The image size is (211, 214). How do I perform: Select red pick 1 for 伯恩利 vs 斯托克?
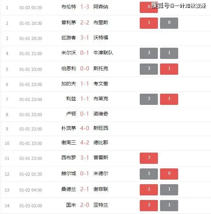pos(169,69)
